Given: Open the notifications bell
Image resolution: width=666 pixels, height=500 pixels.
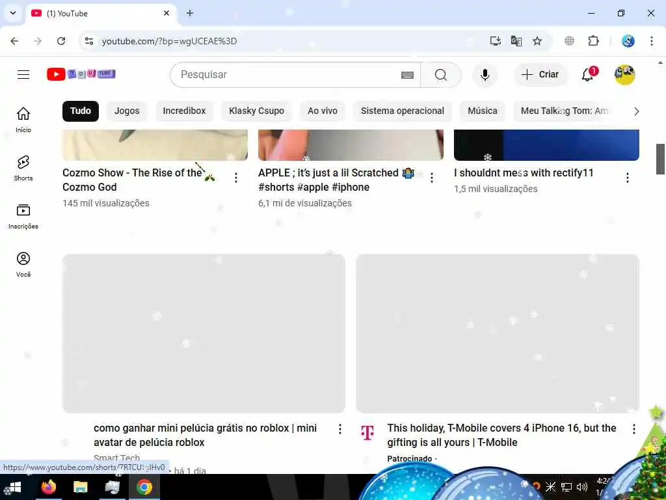Looking at the screenshot, I should [588, 75].
